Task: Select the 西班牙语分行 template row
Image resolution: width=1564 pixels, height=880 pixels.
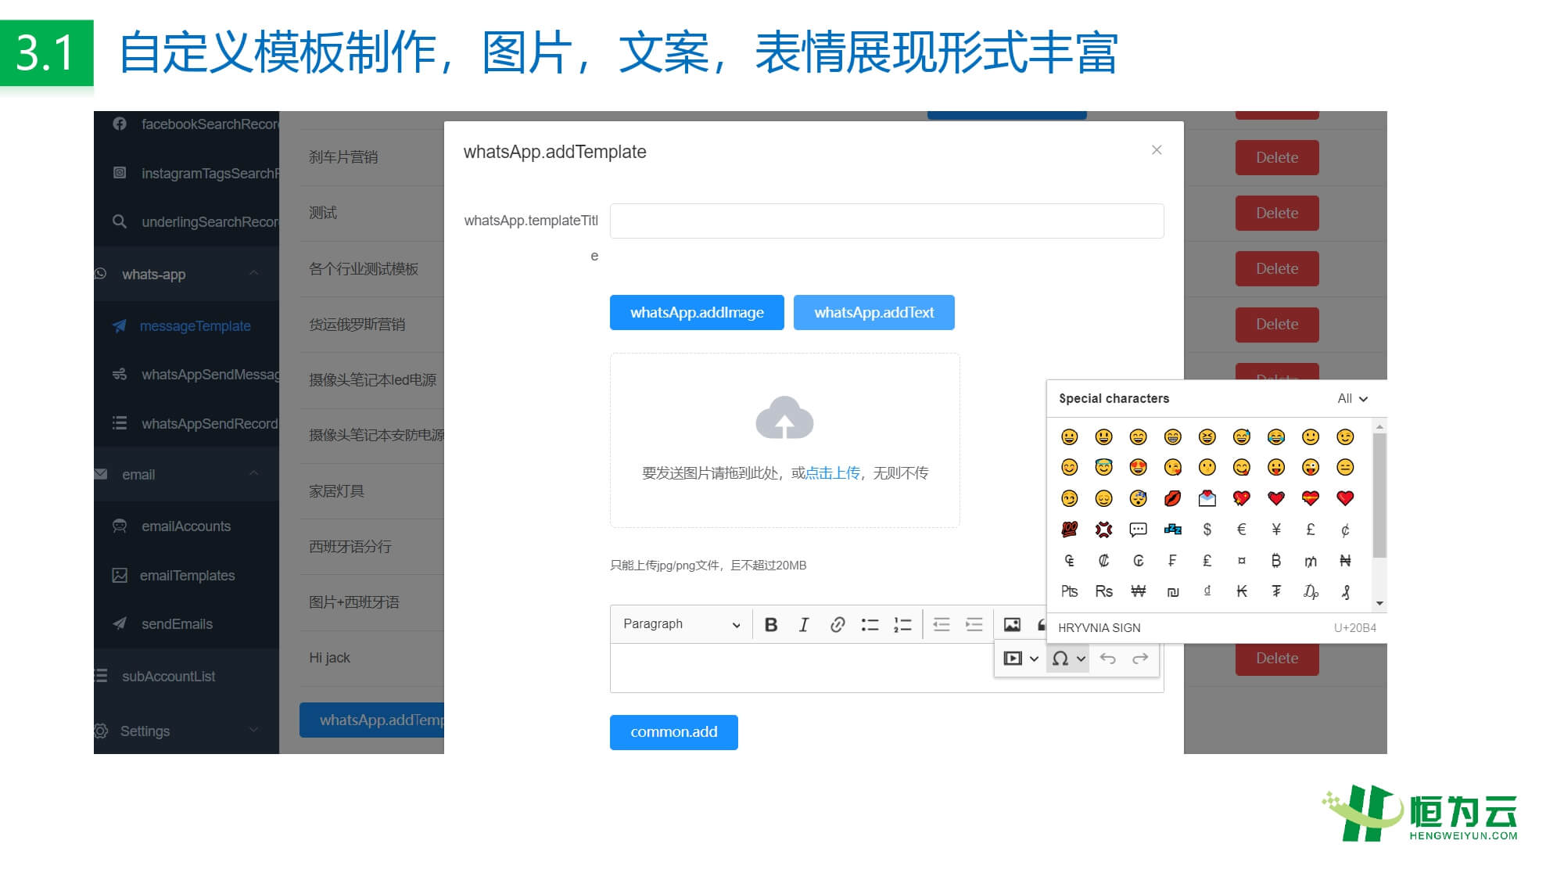Action: coord(350,546)
